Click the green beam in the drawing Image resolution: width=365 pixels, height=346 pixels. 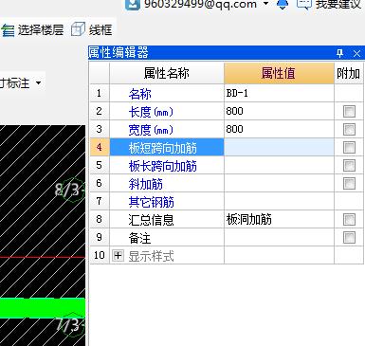43,308
